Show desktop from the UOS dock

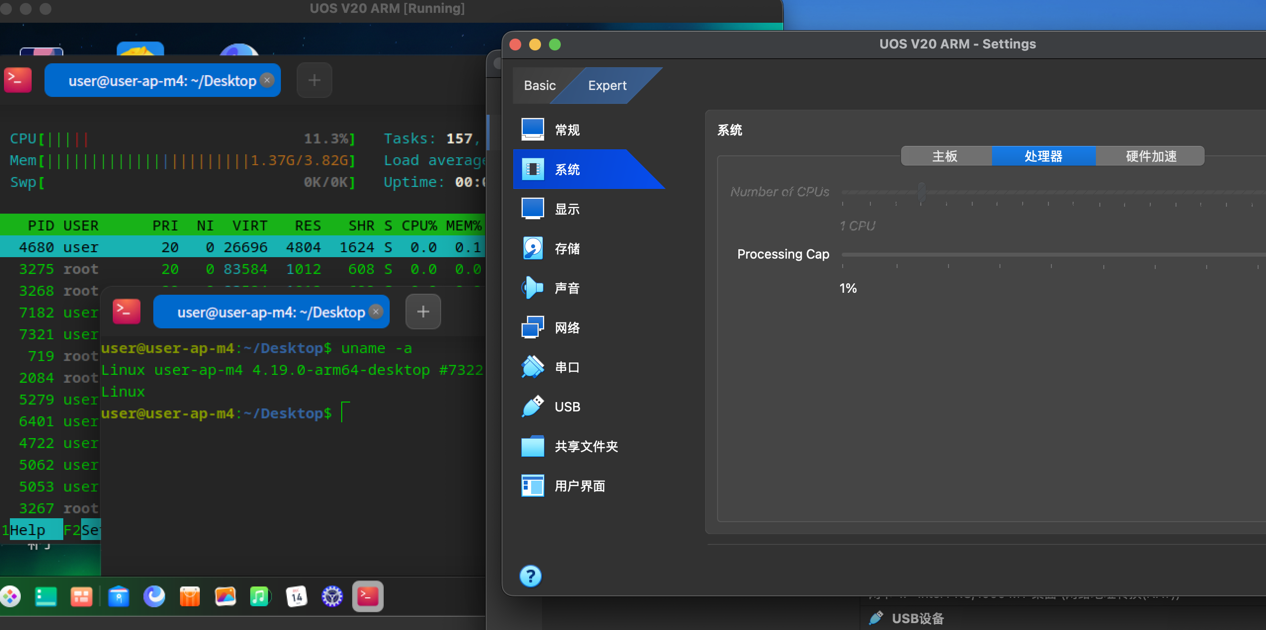(x=46, y=596)
